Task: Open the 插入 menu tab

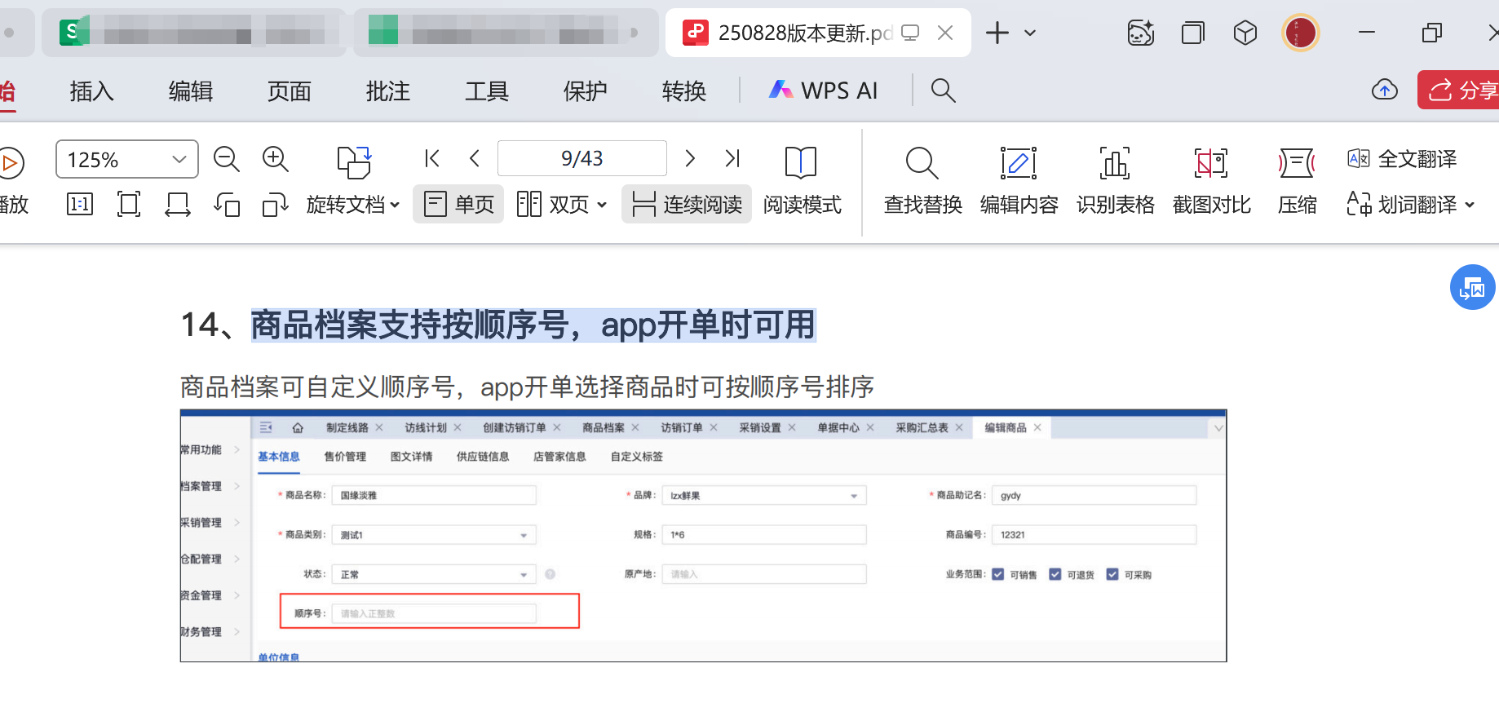Action: [x=91, y=91]
